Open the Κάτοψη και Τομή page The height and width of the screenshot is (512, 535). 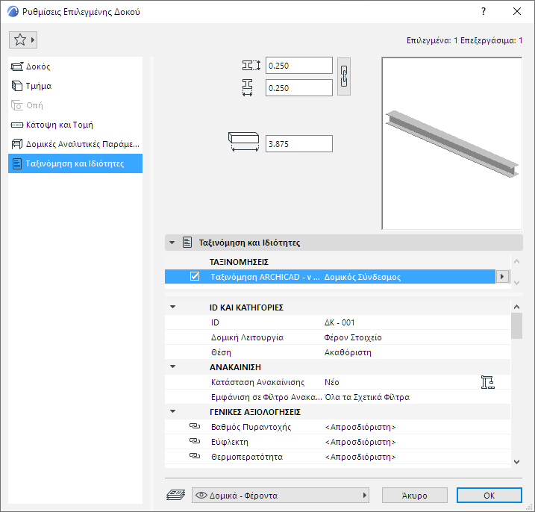click(75, 125)
